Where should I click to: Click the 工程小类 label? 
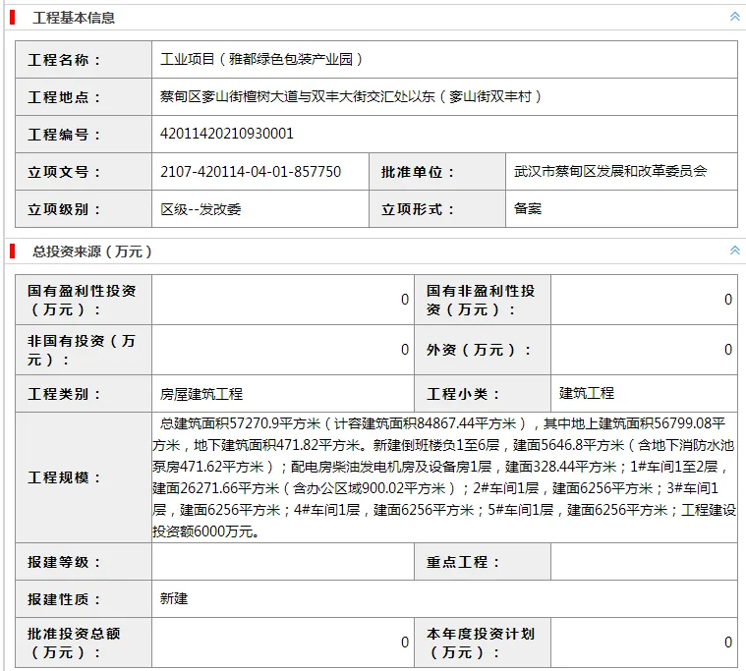(x=463, y=394)
